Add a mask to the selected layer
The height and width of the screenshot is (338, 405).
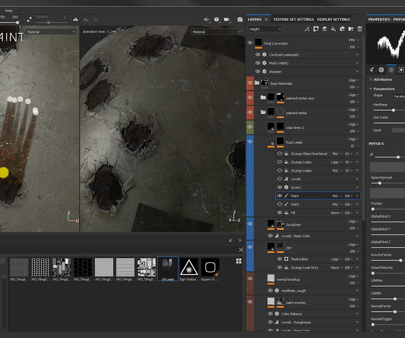(316, 29)
